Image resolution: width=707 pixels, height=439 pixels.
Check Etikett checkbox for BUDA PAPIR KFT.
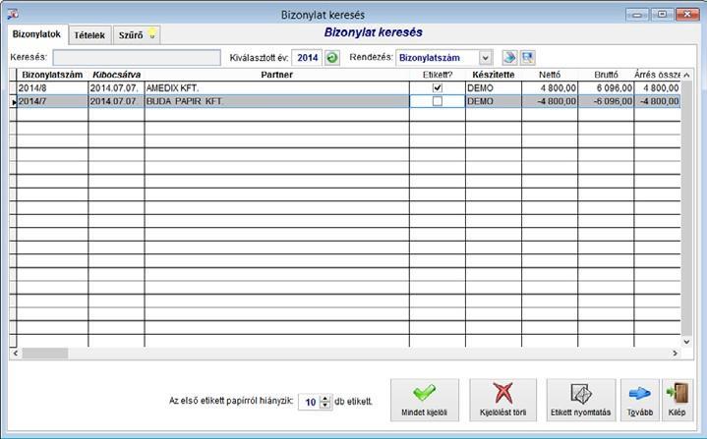[x=437, y=101]
